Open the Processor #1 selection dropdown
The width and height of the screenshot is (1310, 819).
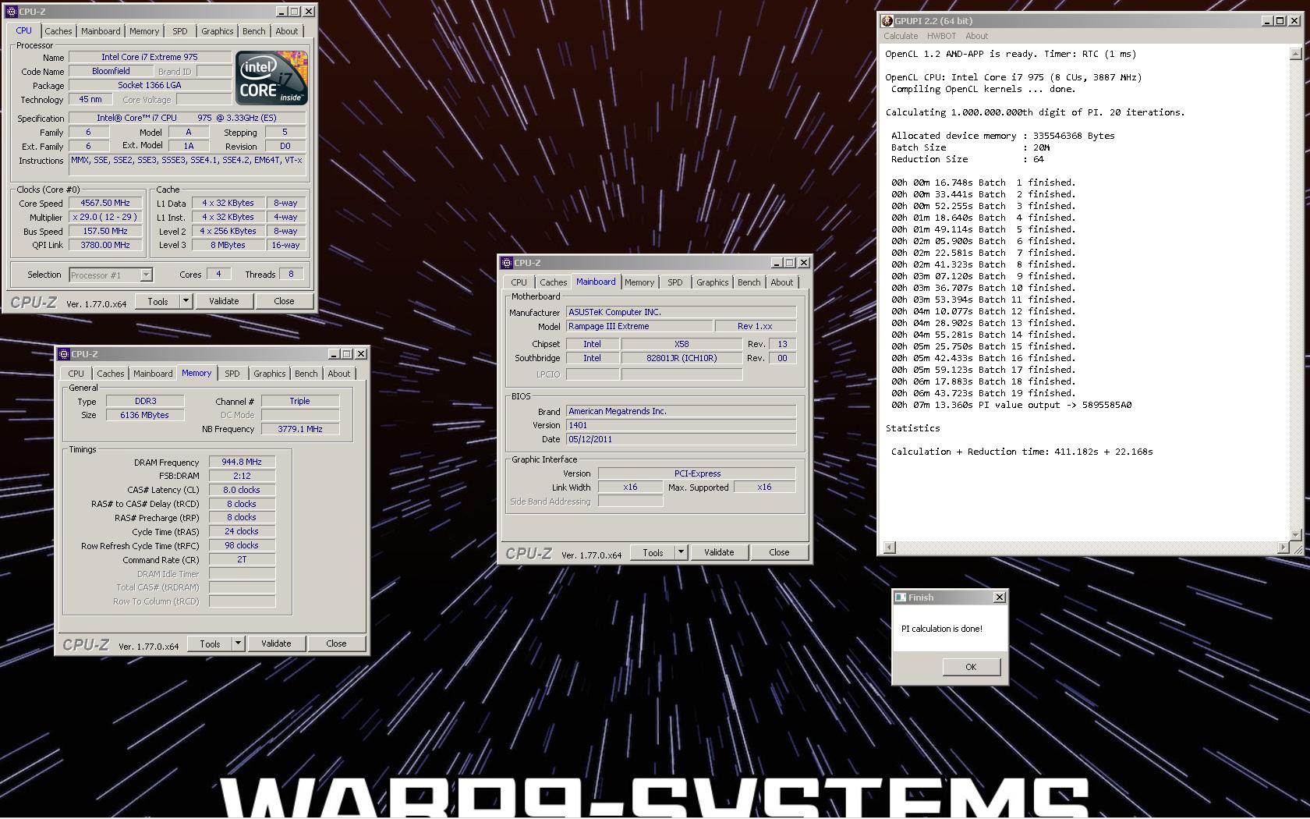coord(146,275)
